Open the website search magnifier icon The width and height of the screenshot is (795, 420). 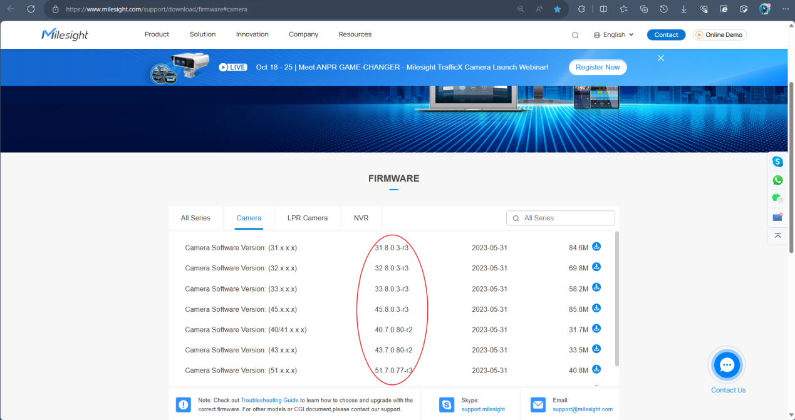(x=575, y=35)
